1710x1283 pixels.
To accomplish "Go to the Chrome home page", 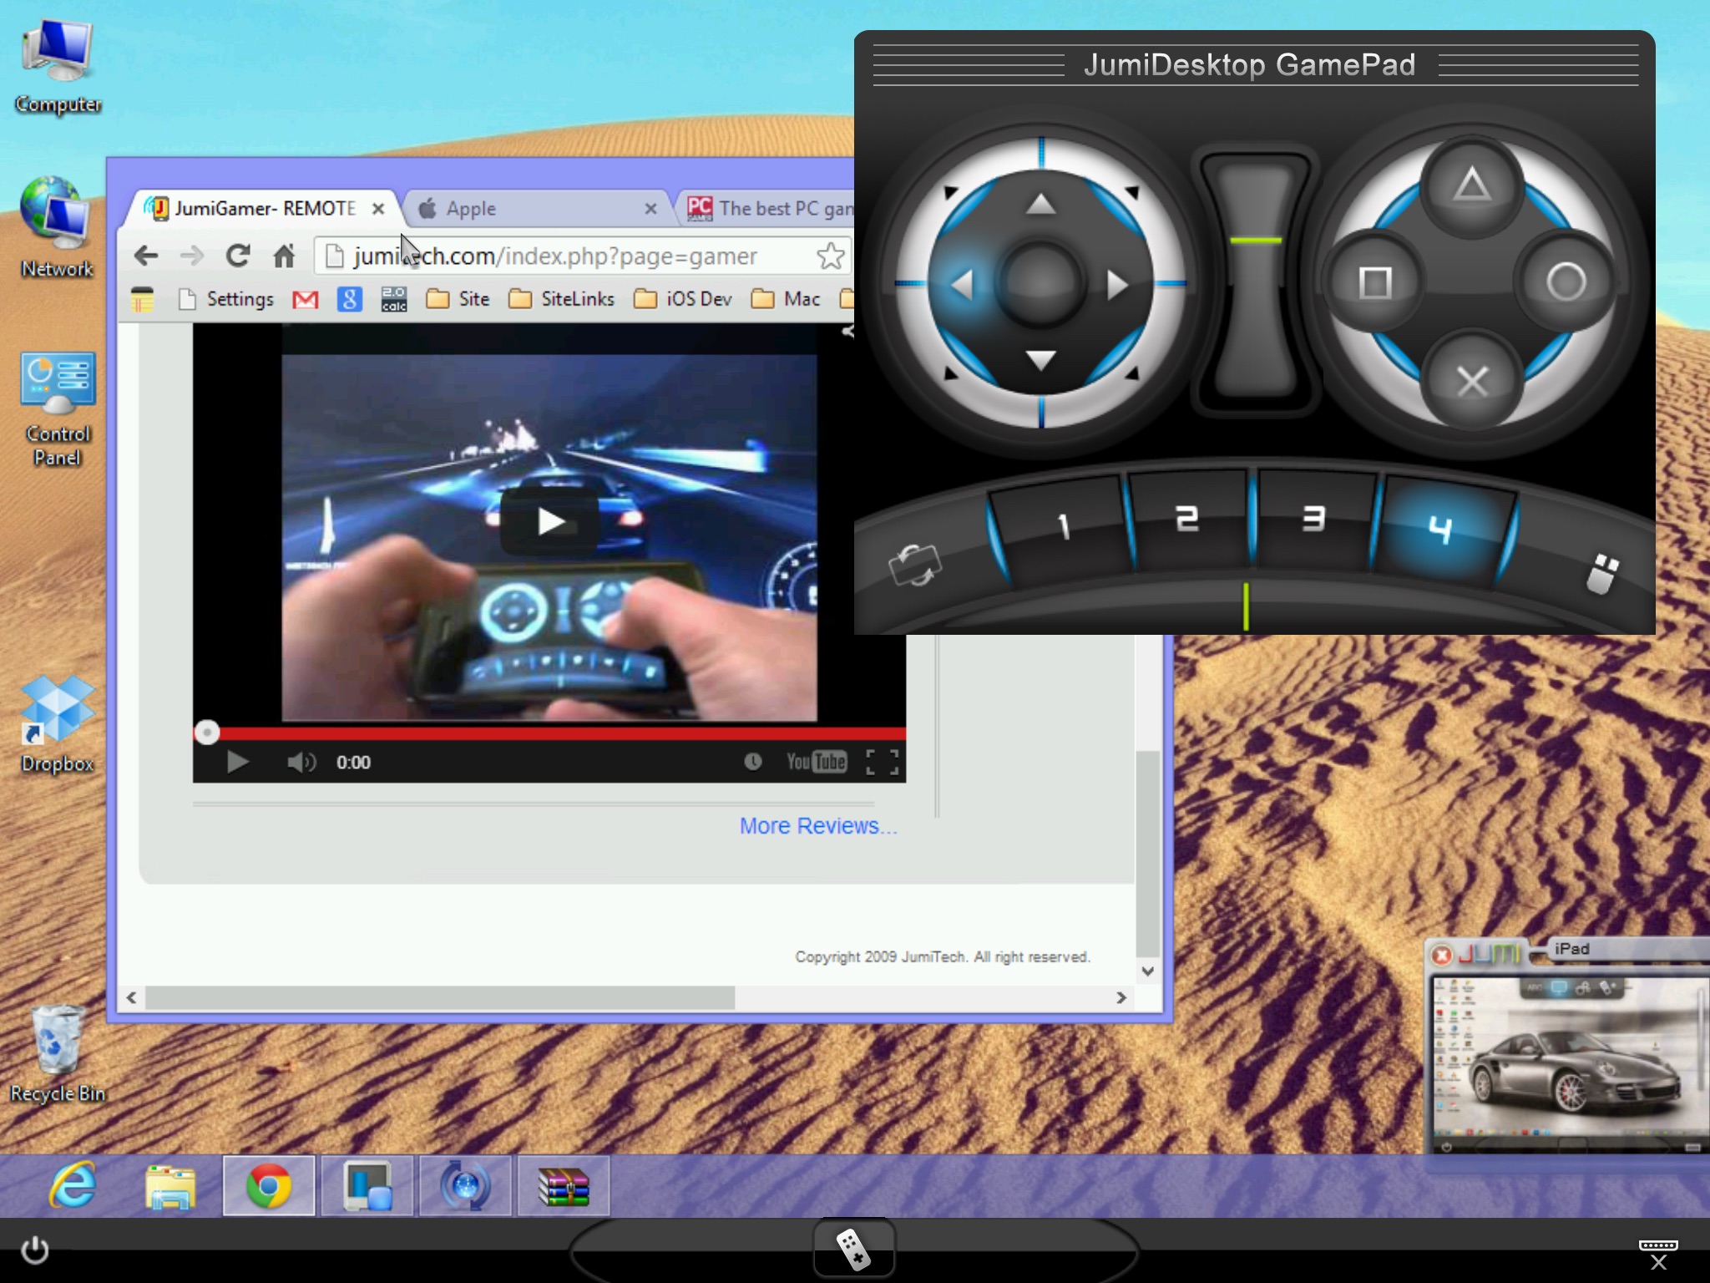I will point(284,256).
